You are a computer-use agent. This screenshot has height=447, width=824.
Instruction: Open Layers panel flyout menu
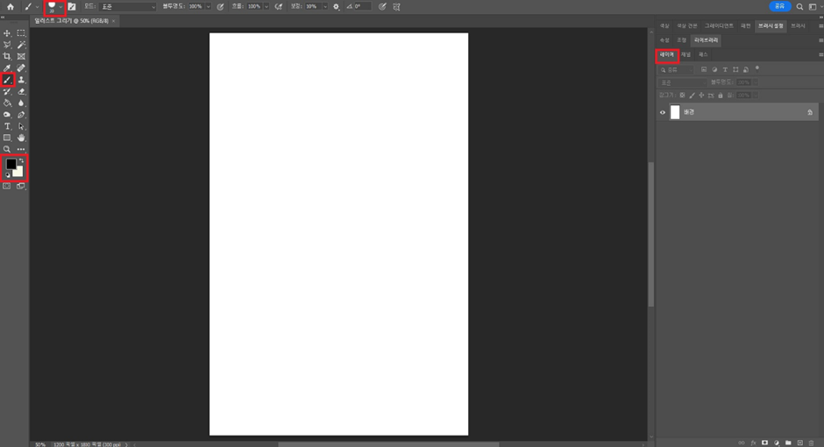(820, 54)
